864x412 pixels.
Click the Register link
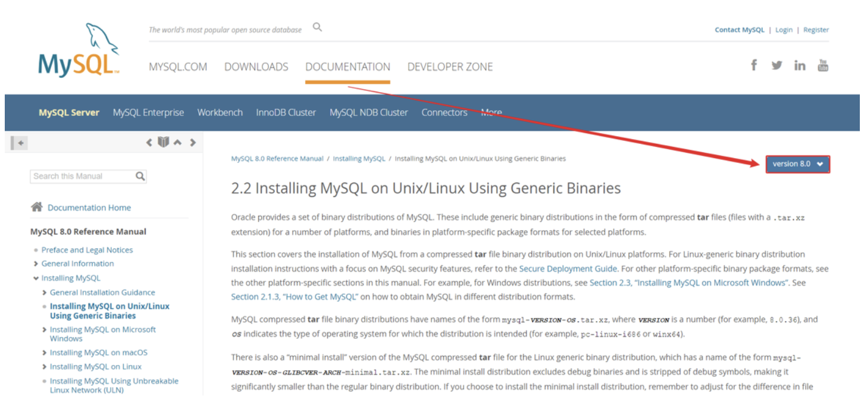[x=816, y=30]
